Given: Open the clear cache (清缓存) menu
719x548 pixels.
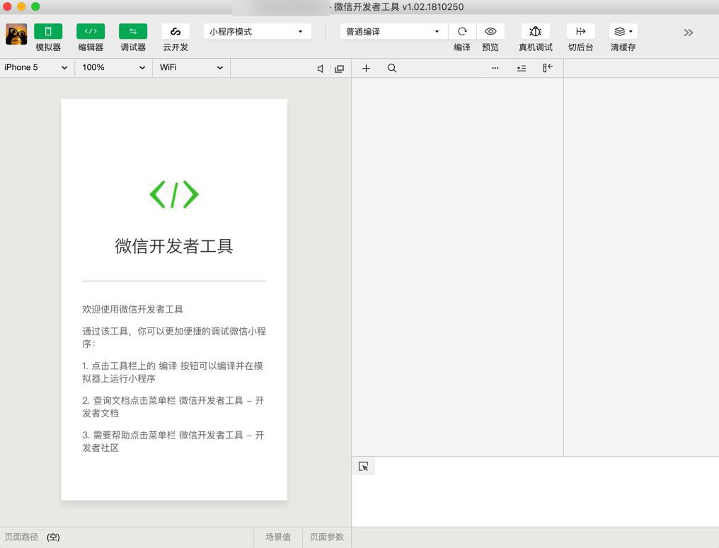Looking at the screenshot, I should tap(623, 31).
